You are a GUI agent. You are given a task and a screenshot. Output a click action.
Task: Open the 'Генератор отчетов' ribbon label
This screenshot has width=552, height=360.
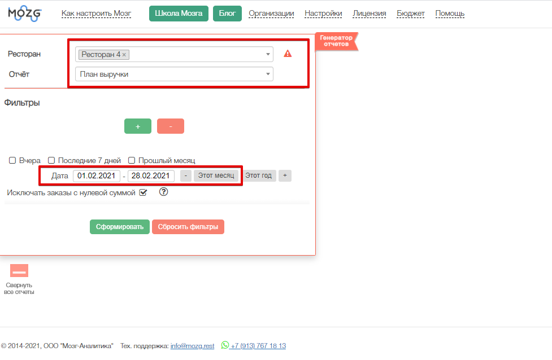click(336, 41)
